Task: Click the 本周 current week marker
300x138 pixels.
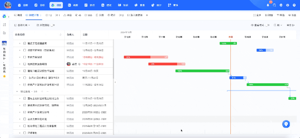Action: click(x=230, y=37)
